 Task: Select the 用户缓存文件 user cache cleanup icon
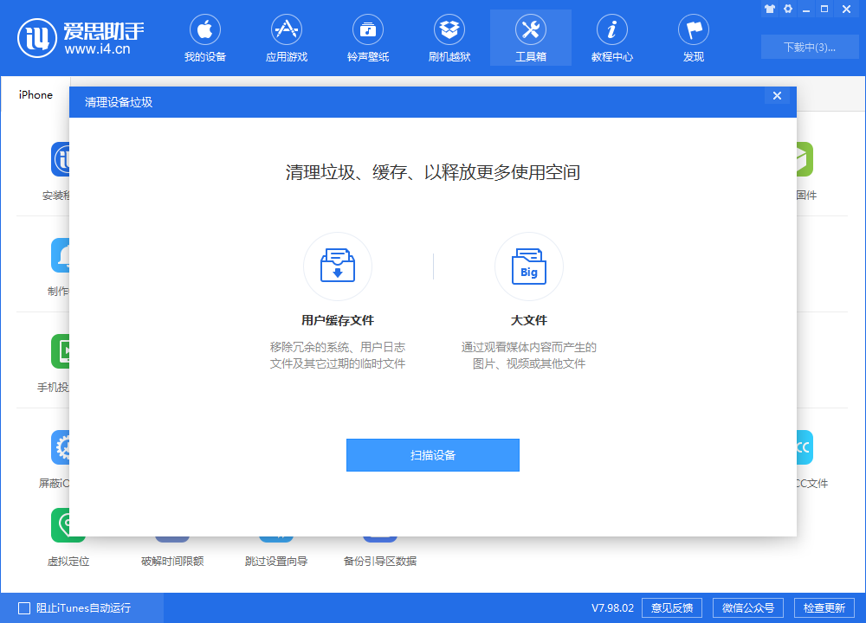(337, 266)
